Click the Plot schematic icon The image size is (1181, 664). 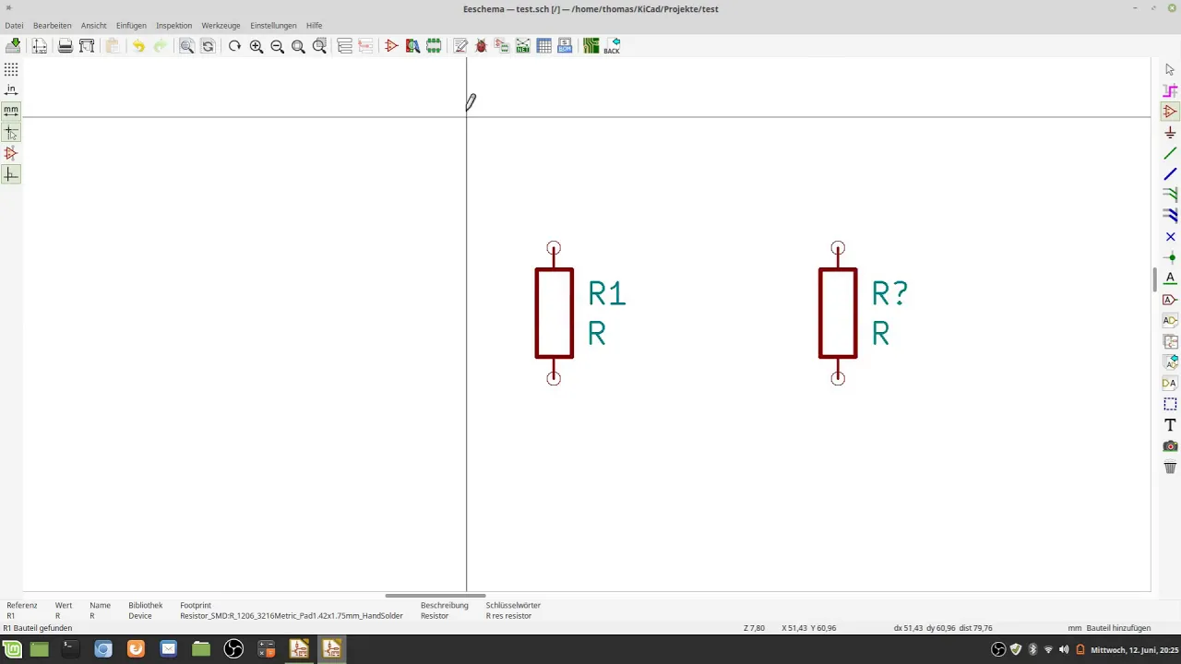tap(87, 46)
